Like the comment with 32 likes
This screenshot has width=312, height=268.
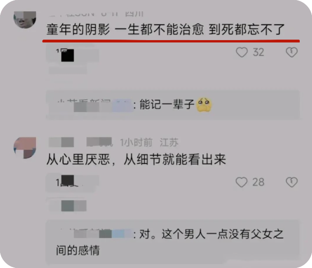coord(242,52)
